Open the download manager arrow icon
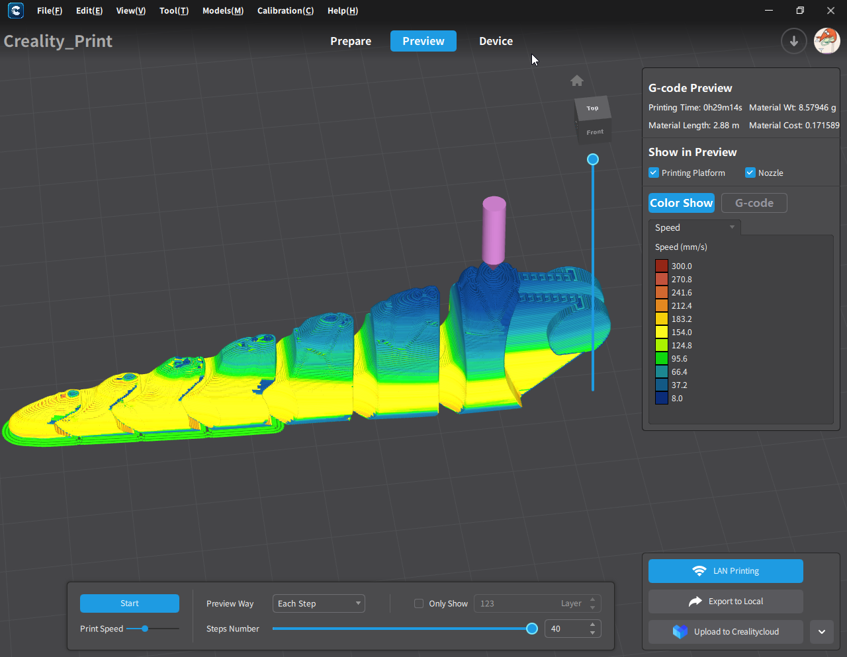Screen dimensions: 847x657 click(793, 41)
